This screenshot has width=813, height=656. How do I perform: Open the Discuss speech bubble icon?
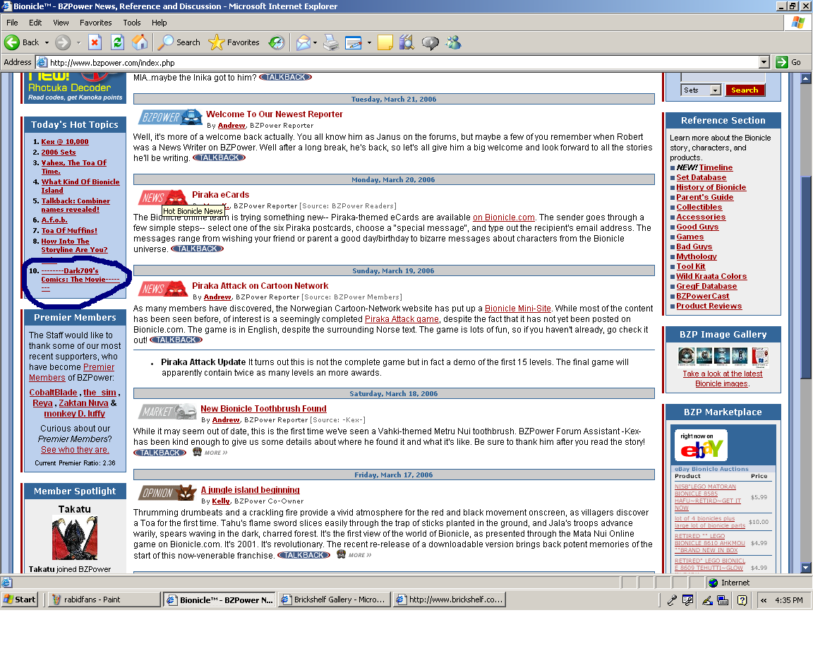430,42
